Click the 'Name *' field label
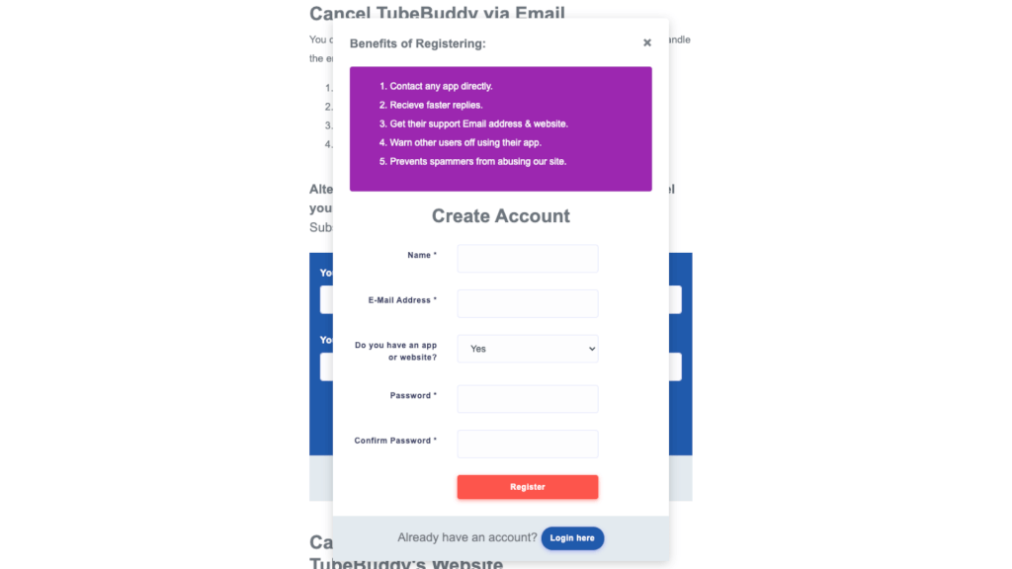This screenshot has width=1012, height=569. [x=422, y=256]
